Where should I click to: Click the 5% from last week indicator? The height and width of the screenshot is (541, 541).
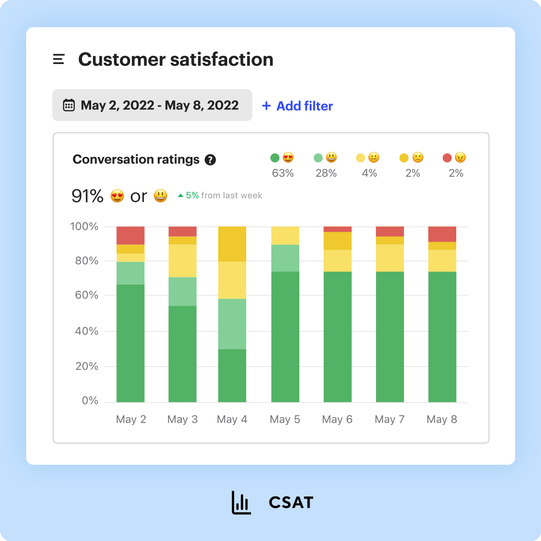(220, 195)
